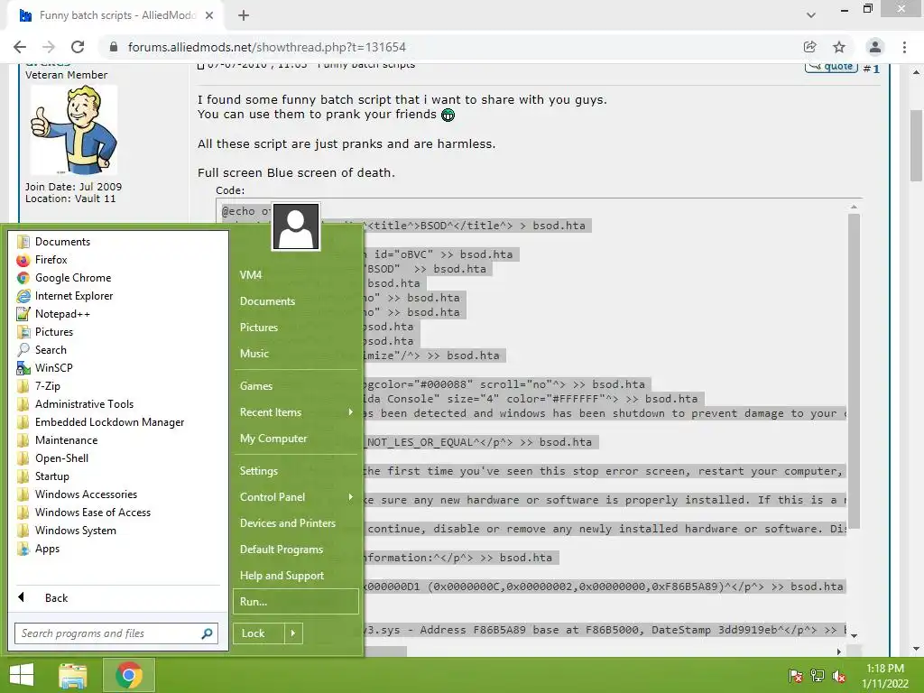The height and width of the screenshot is (693, 924).
Task: Click the user account picture in Start menu
Action: [296, 226]
